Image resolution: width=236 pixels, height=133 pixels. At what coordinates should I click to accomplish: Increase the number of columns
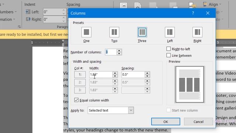point(119,51)
